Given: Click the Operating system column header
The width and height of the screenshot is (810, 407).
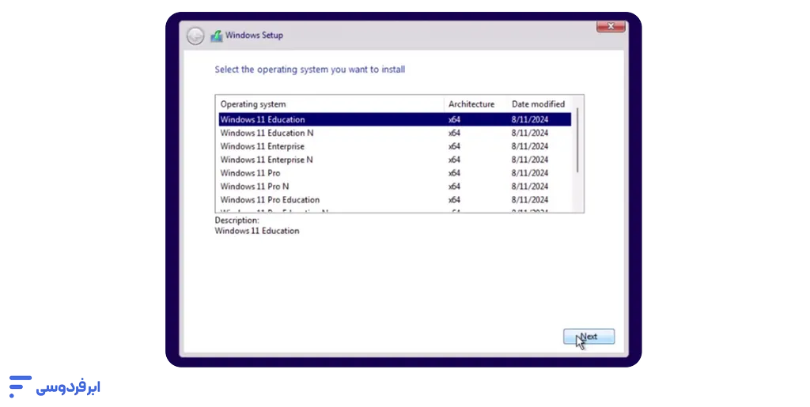Looking at the screenshot, I should point(330,104).
